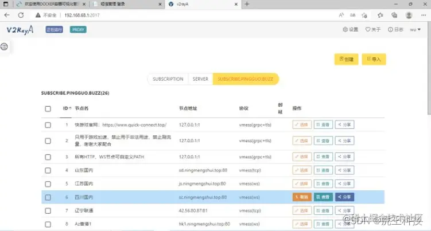
Task: Open the browser collections icon
Action: [x=394, y=15]
